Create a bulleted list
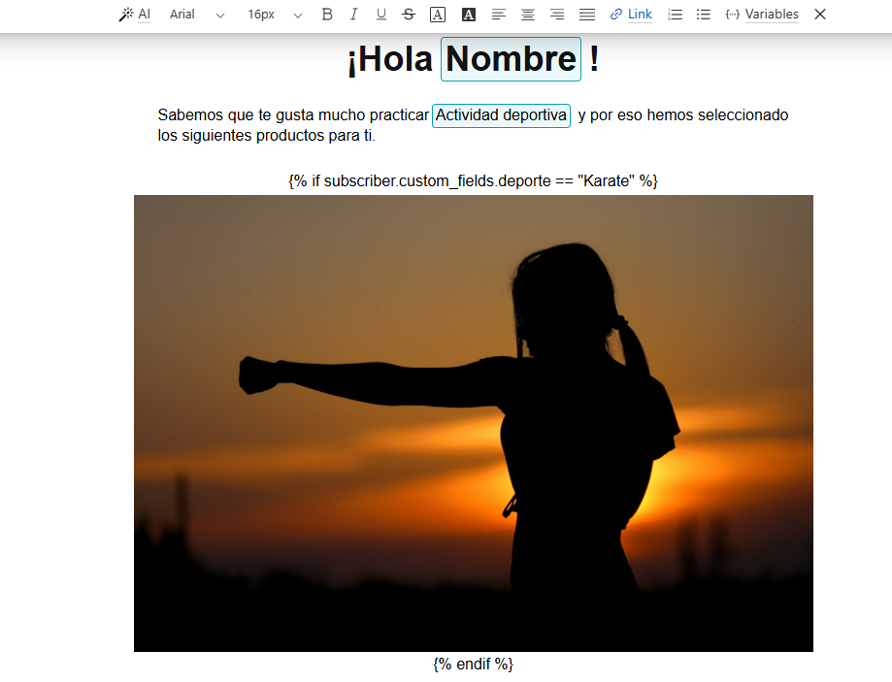The image size is (892, 682). tap(703, 15)
